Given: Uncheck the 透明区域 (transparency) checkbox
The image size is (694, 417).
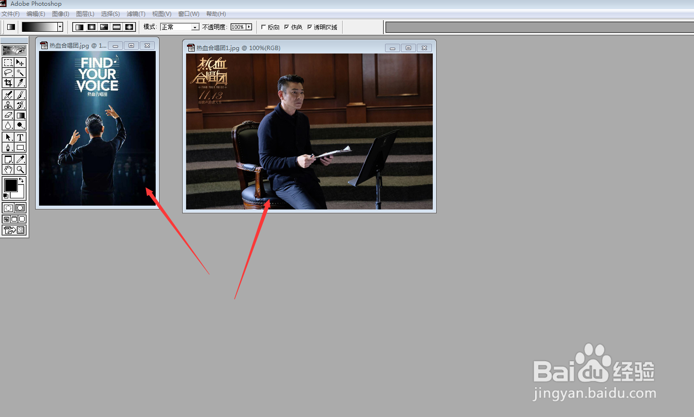Looking at the screenshot, I should (310, 27).
